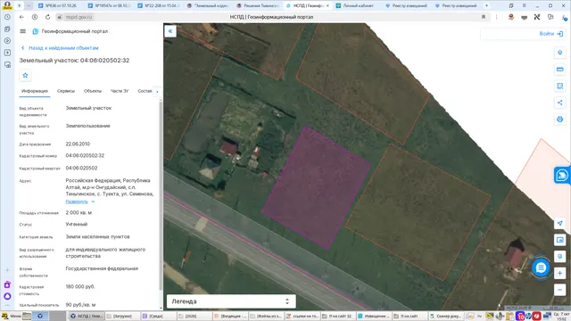The width and height of the screenshot is (571, 321).
Task: Switch to the Объекты tab
Action: [x=93, y=91]
